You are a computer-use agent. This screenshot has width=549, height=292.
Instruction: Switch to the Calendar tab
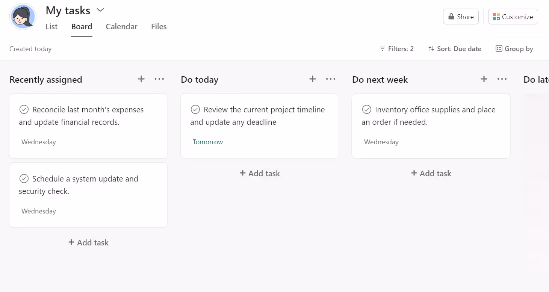tap(121, 26)
